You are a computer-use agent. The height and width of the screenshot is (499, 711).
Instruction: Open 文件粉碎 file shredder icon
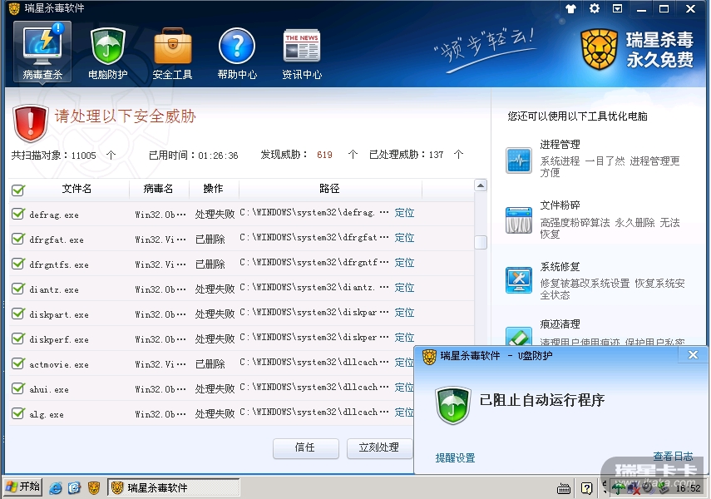click(519, 220)
